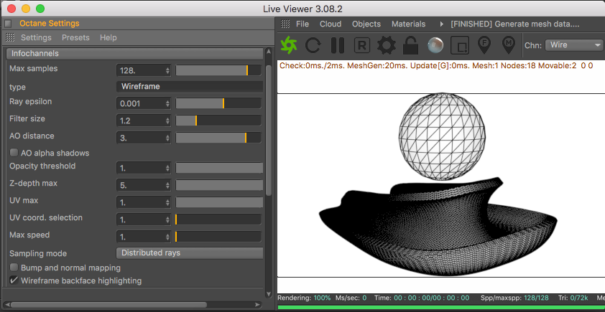Open the type Wireframe dropdown
This screenshot has height=312, width=605.
190,87
